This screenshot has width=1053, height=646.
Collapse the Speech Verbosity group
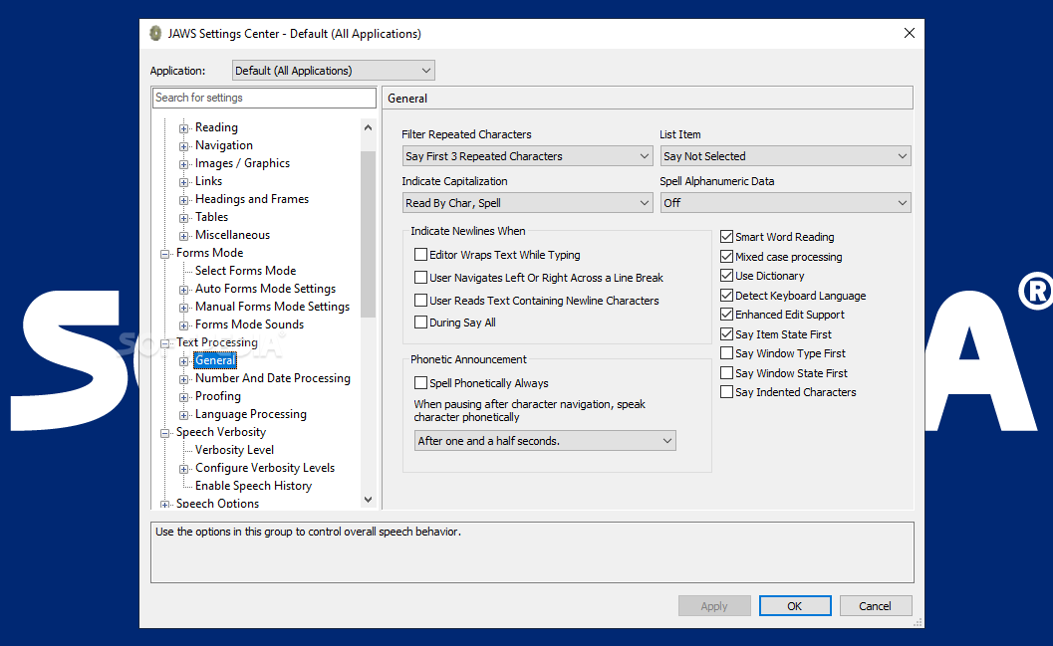(164, 433)
